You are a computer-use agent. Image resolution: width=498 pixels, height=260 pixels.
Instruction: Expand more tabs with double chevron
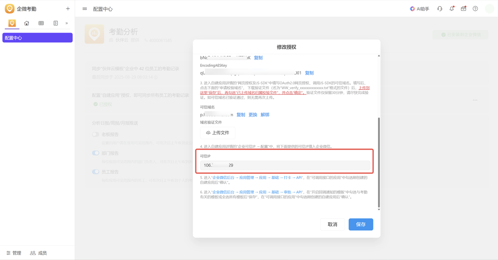coord(67,23)
